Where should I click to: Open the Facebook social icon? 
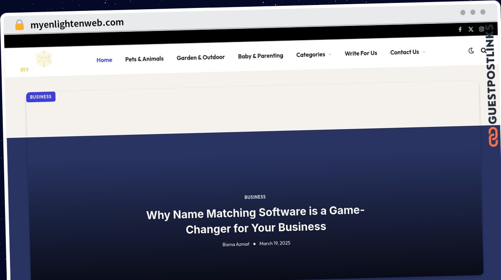pos(460,29)
